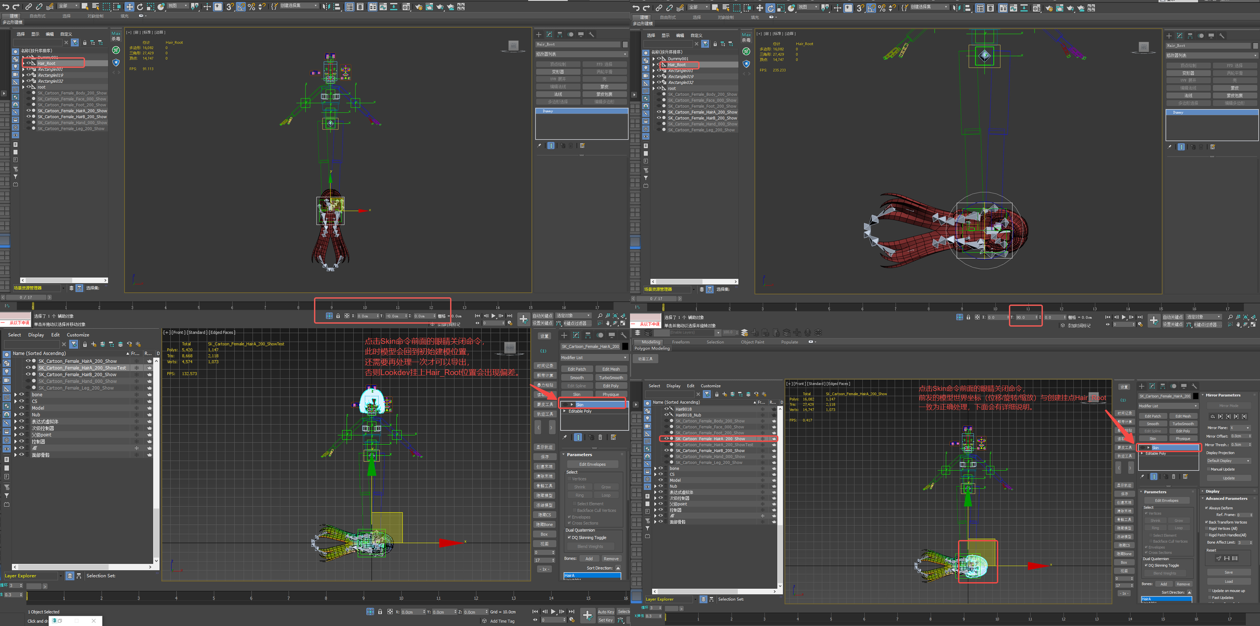Toggle Angle Snap in top-left toolbar

(x=241, y=6)
